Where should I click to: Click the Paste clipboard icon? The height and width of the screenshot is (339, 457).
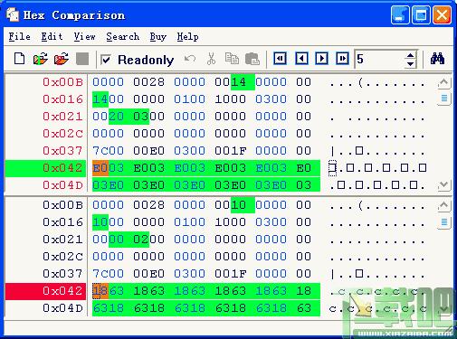252,59
